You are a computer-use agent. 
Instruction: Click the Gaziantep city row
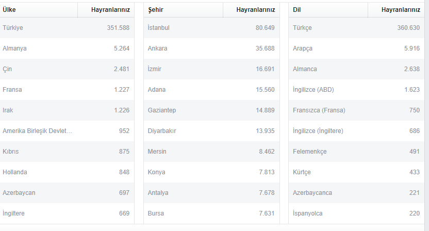click(x=211, y=110)
